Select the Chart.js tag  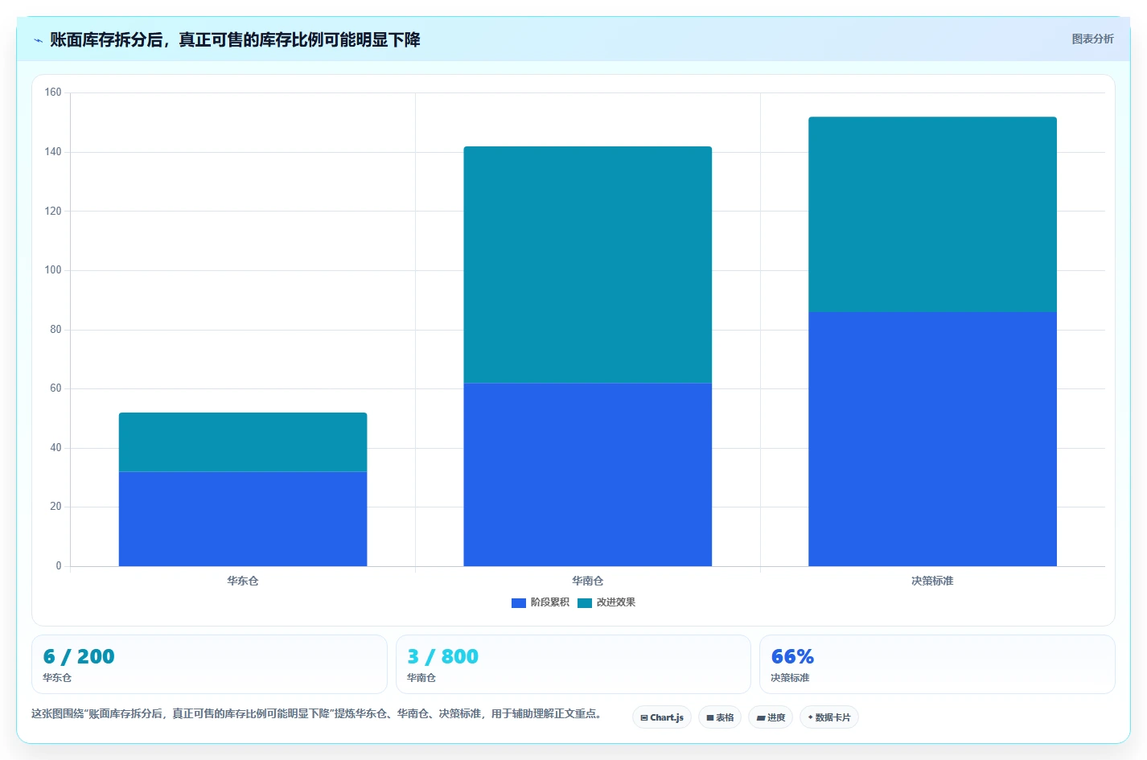coord(662,717)
